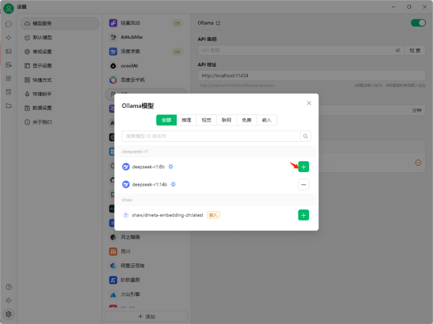Remove the deepseek-r1:14b model
Screen dimensions: 433x324
tap(304, 185)
